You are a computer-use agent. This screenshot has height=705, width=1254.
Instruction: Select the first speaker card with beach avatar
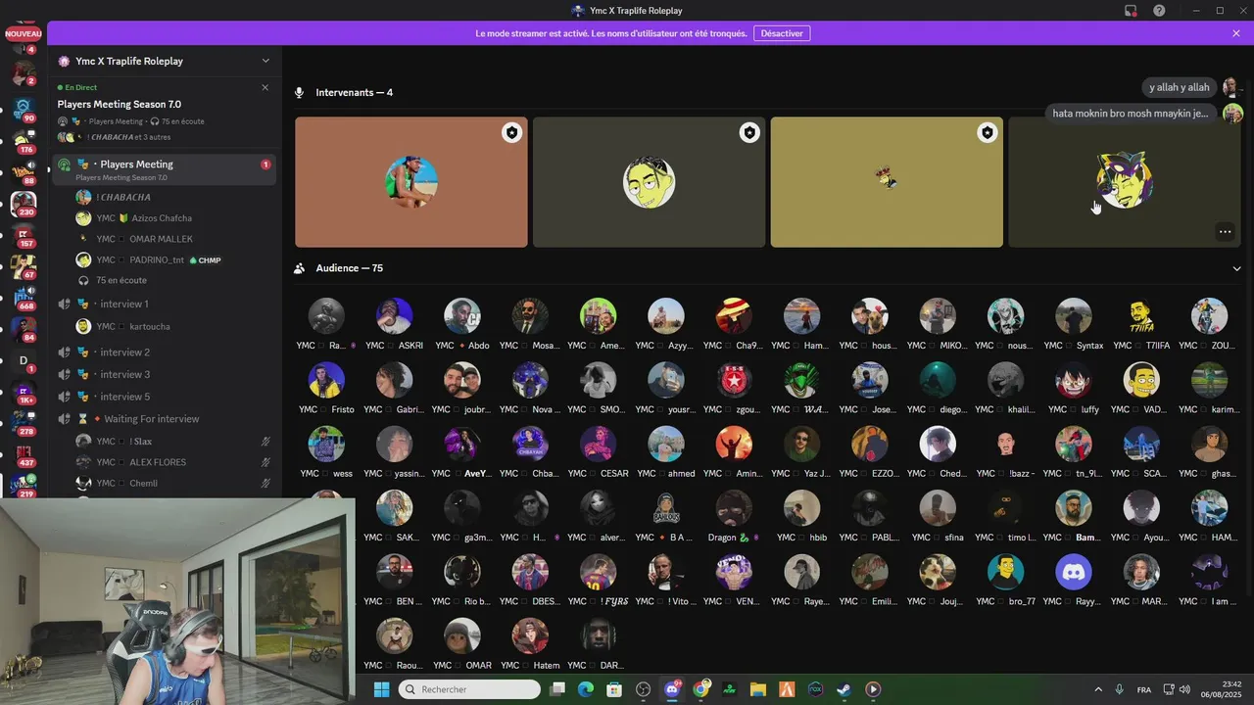(x=411, y=182)
